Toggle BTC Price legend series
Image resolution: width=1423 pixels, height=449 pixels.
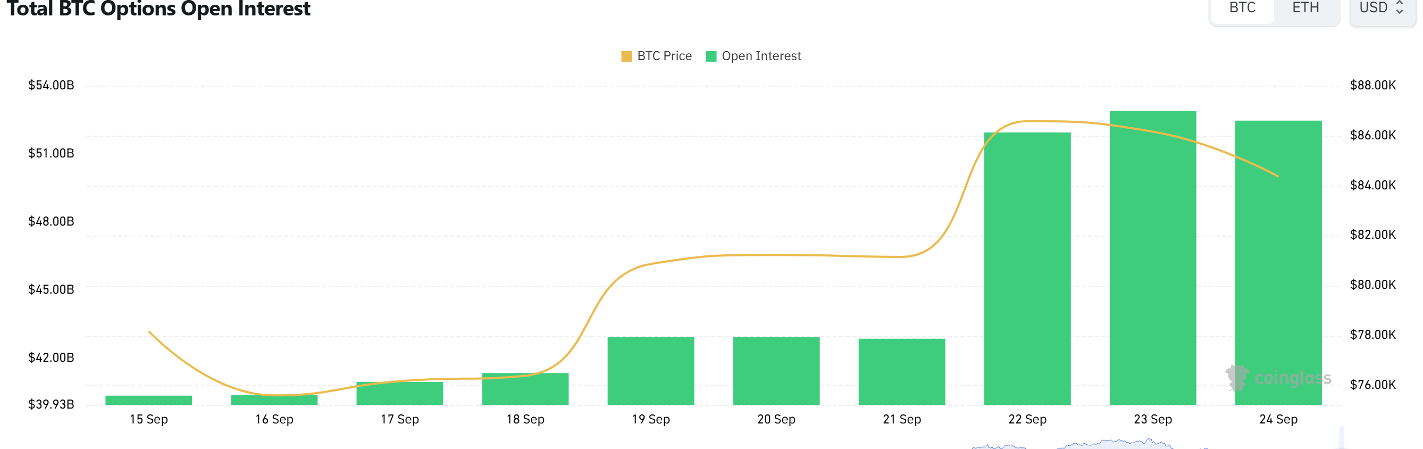point(656,56)
